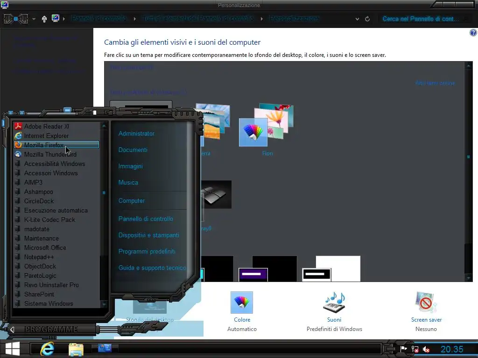
Task: Click the themes list scroll up arrow
Action: pos(469,65)
